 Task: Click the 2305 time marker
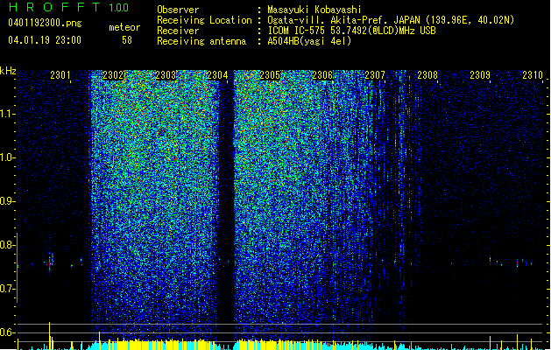pyautogui.click(x=270, y=75)
